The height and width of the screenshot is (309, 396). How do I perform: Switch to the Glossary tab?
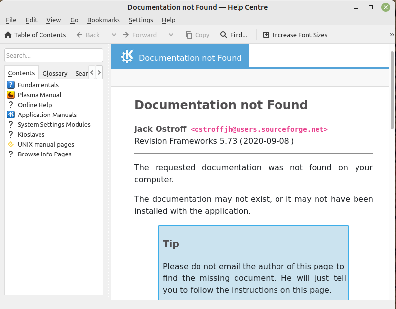point(55,73)
